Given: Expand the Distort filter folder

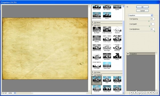Looking at the screenshot, I should coord(93,22).
